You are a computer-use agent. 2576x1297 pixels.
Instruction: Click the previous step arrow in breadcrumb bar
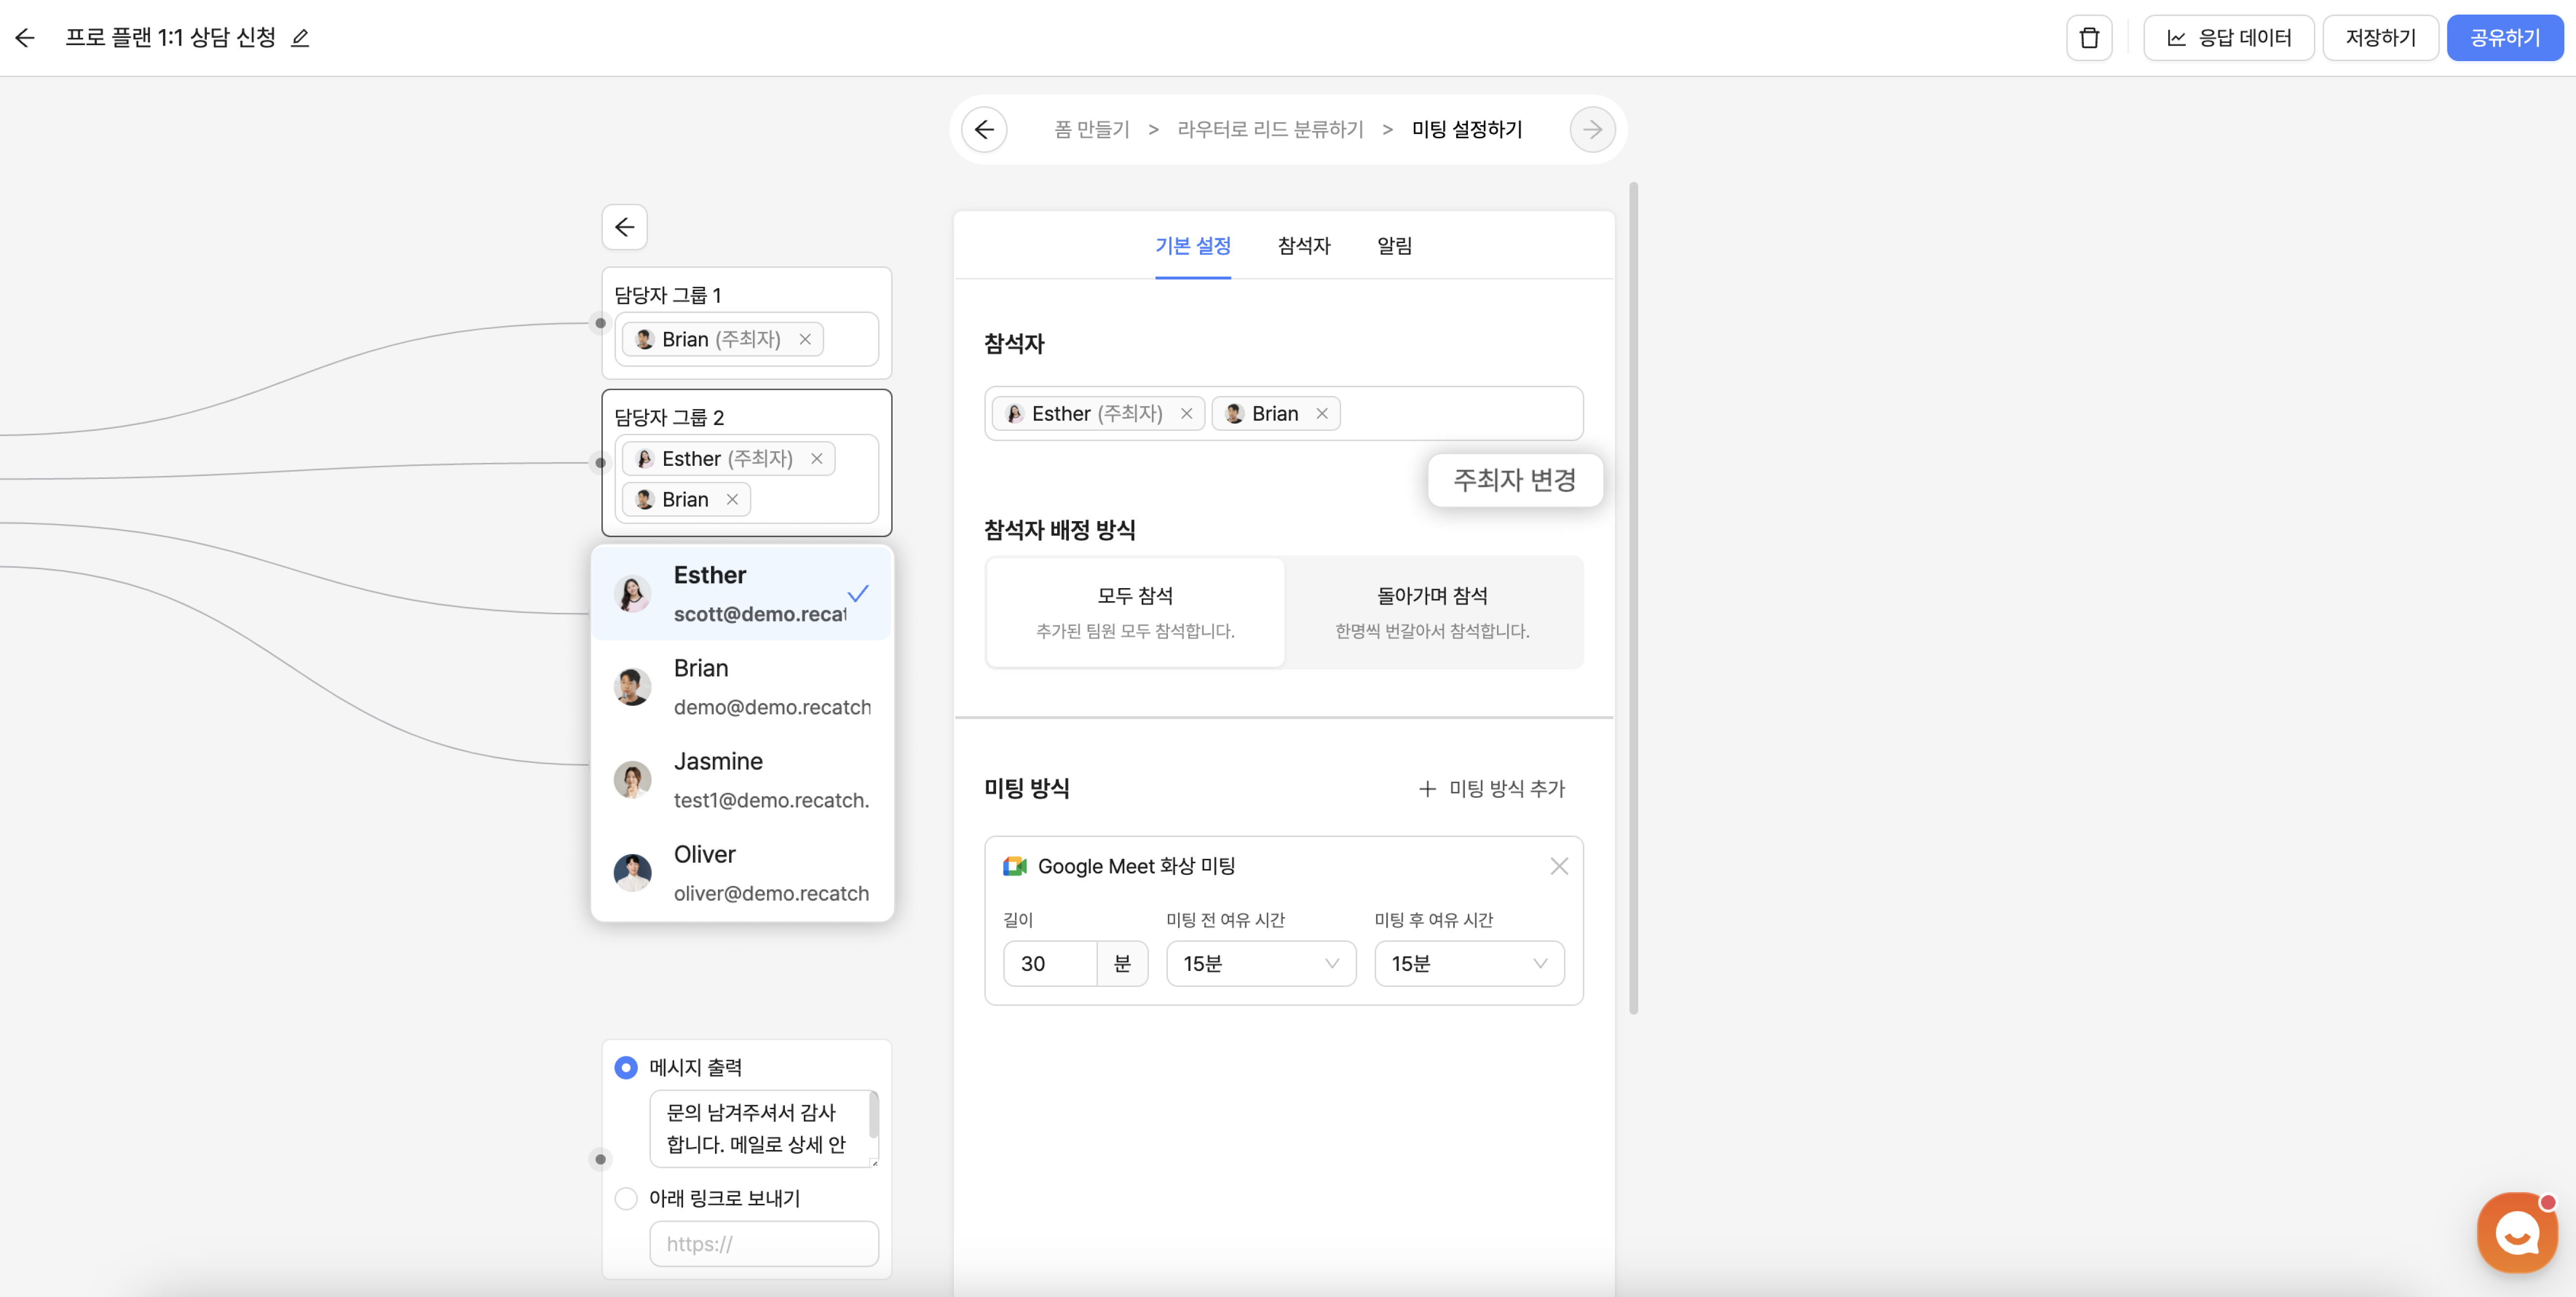pyautogui.click(x=984, y=130)
